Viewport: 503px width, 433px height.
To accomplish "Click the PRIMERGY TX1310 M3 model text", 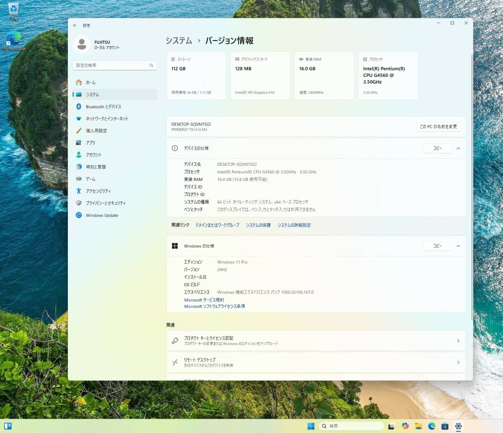I will click(189, 130).
